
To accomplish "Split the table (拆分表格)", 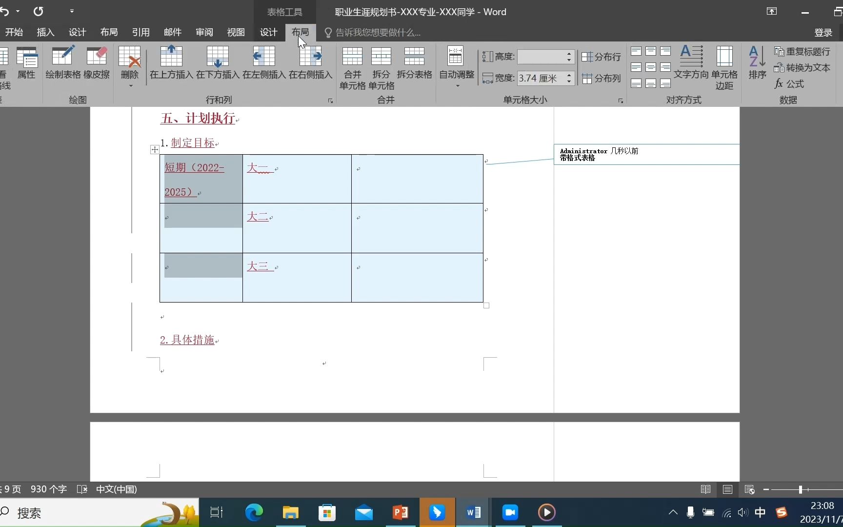I will pos(414,62).
